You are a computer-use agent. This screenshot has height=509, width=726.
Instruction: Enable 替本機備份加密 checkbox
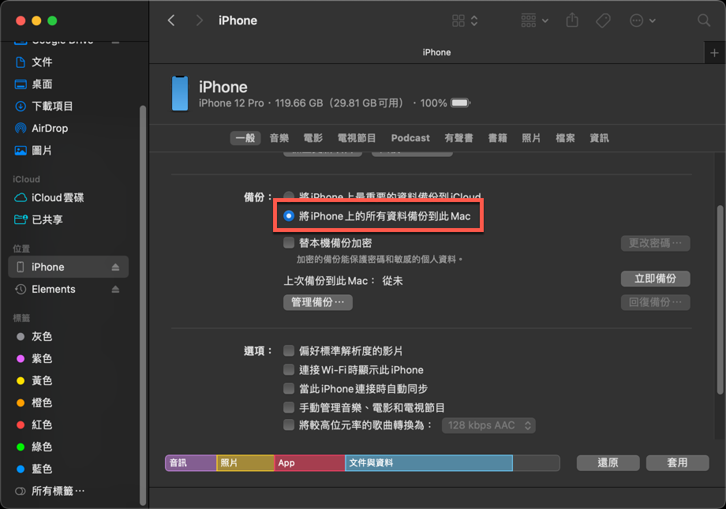289,243
